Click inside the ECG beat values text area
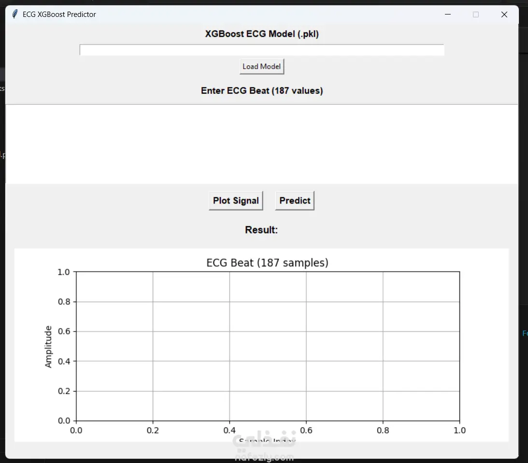 (262, 144)
